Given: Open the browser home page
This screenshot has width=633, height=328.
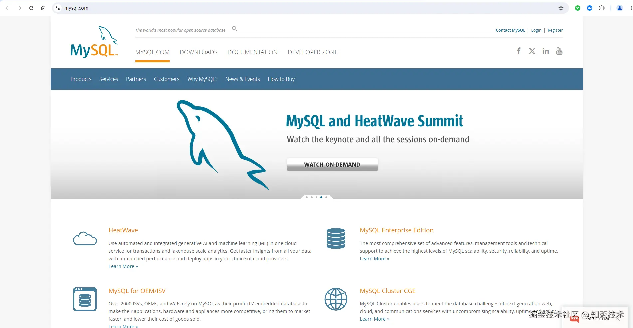Looking at the screenshot, I should [x=43, y=8].
